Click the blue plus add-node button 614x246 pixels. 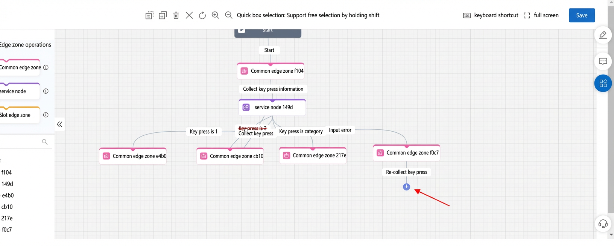pos(407,187)
